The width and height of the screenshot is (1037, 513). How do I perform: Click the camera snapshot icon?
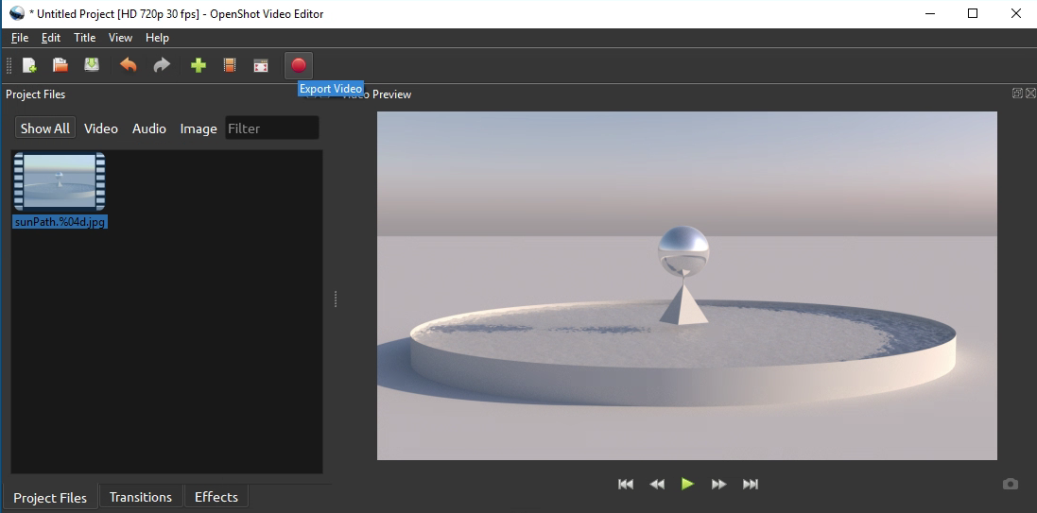coord(1010,484)
